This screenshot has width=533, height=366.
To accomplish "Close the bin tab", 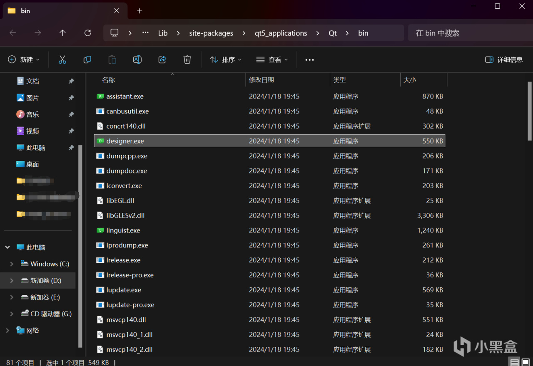I will [x=117, y=11].
